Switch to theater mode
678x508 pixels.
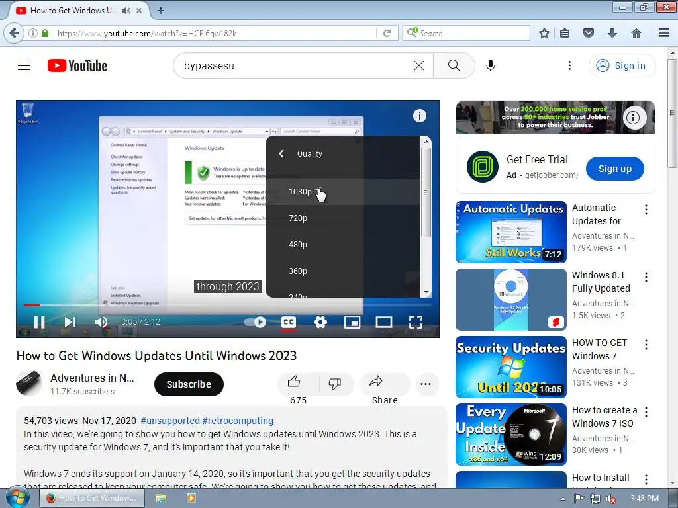pos(384,322)
